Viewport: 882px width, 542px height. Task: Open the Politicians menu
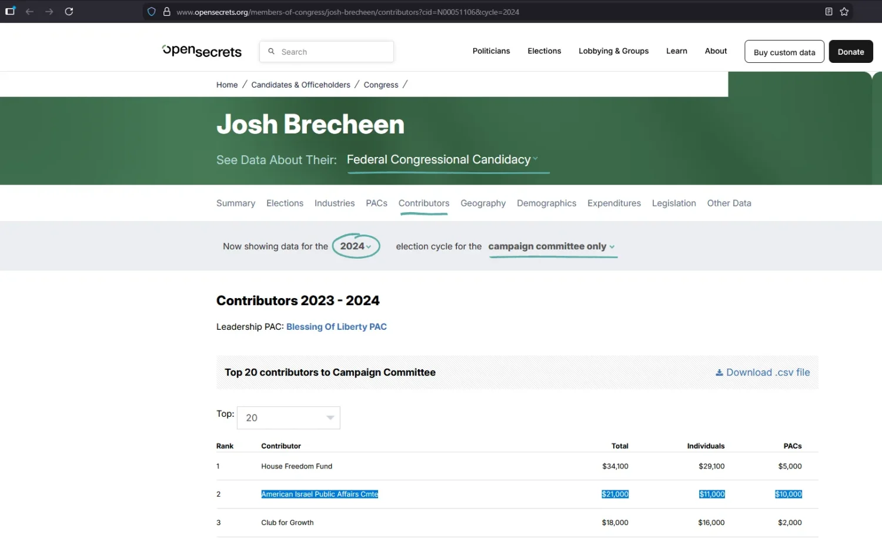click(491, 51)
